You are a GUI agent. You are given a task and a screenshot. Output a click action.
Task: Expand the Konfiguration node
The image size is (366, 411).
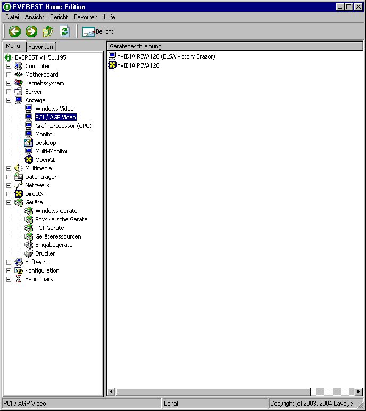click(x=9, y=270)
